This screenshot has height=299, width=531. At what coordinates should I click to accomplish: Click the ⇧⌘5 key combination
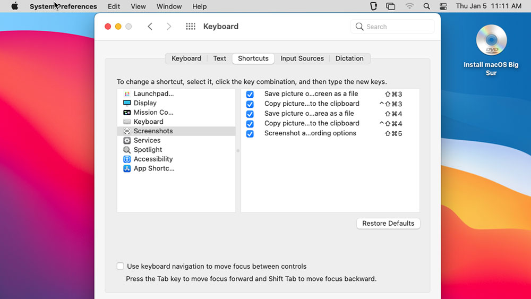393,134
